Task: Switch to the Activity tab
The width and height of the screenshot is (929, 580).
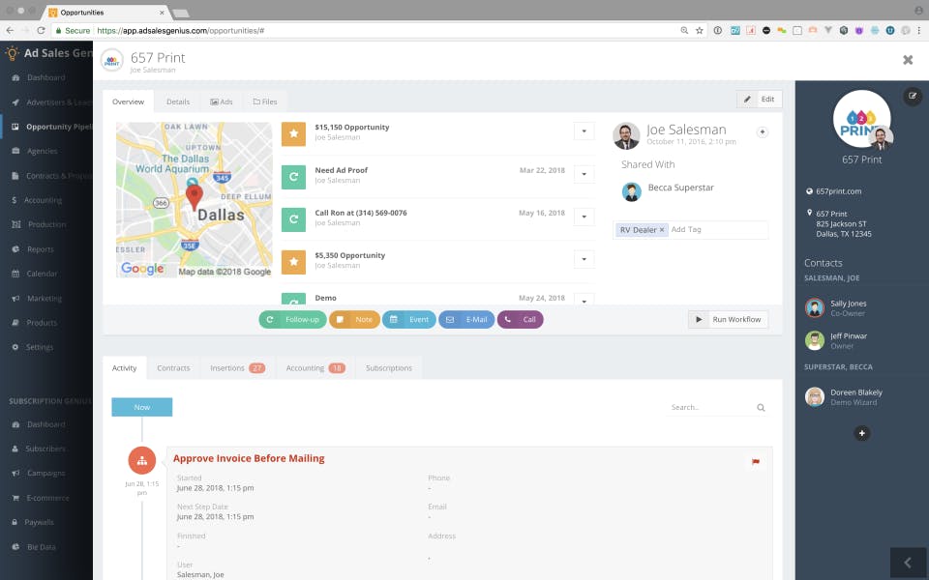Action: pyautogui.click(x=125, y=368)
